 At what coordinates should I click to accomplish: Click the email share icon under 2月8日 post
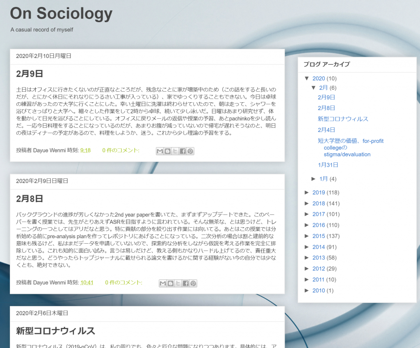pos(163,283)
